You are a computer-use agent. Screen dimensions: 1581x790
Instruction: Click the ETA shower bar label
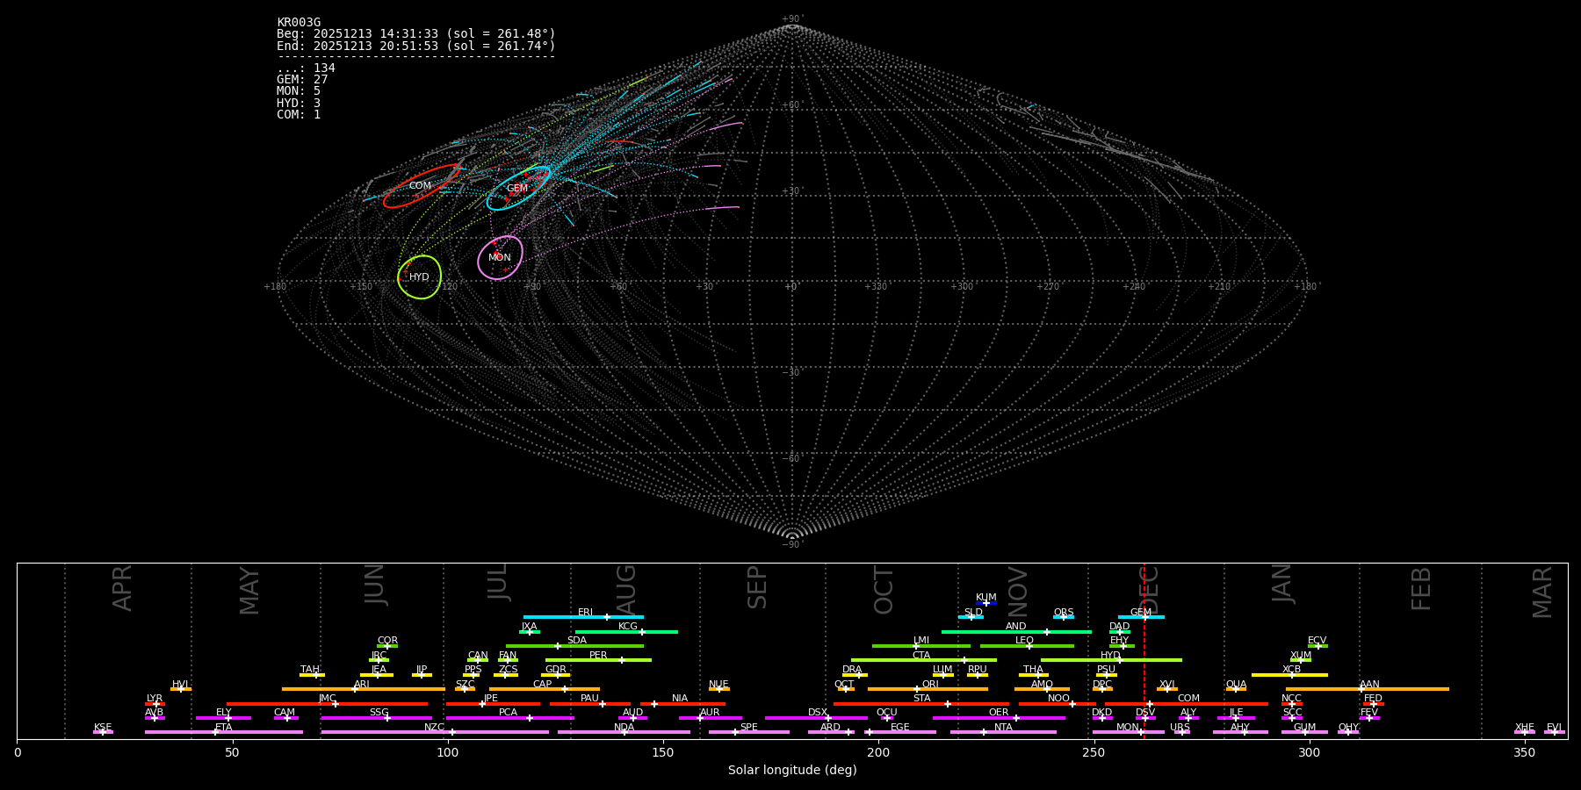coord(224,728)
